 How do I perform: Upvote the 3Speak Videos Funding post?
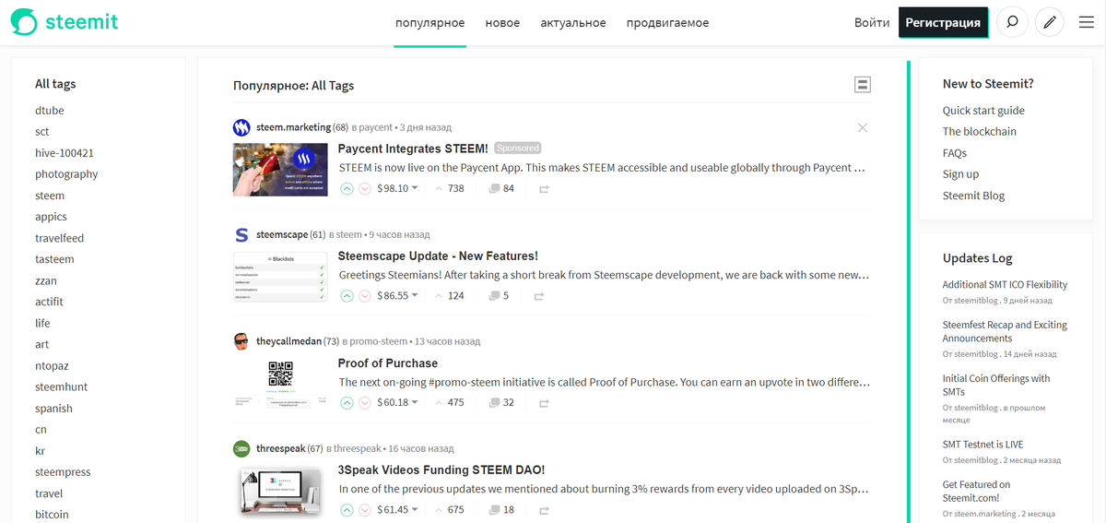pos(347,510)
